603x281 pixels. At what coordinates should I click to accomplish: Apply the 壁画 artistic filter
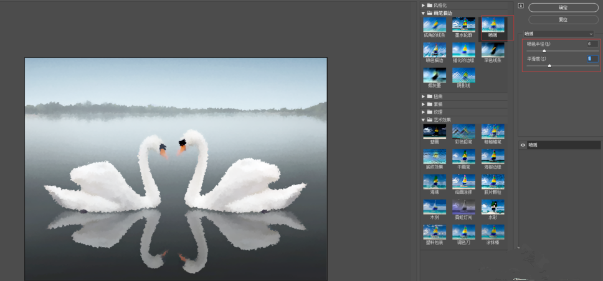[435, 131]
